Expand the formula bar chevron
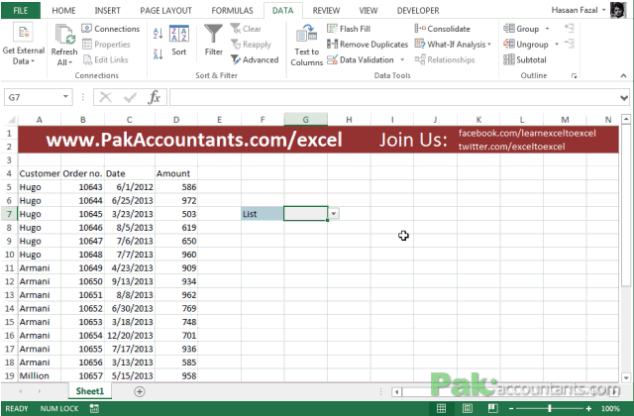 point(624,98)
